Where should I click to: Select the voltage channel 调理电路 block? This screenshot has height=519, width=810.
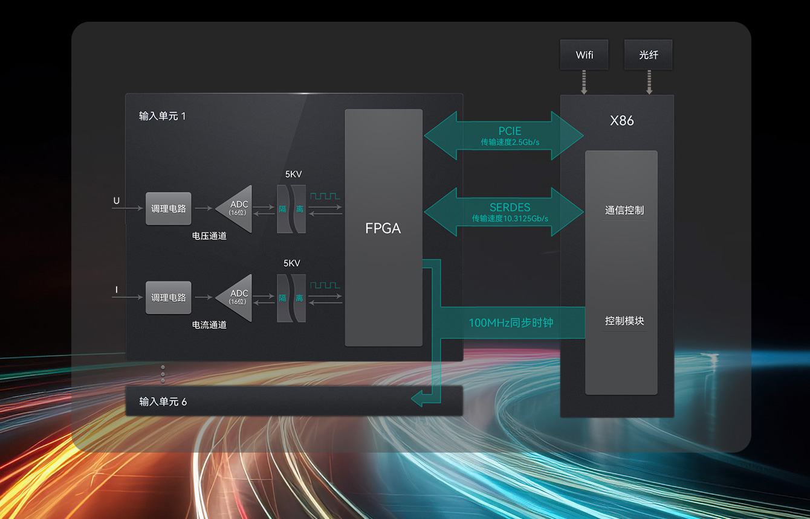tap(169, 209)
